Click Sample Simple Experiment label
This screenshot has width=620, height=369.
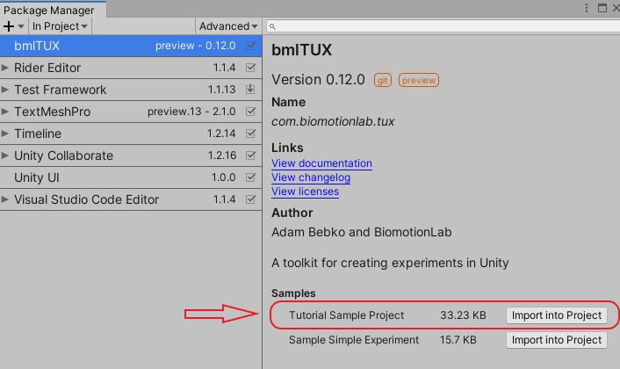point(354,340)
